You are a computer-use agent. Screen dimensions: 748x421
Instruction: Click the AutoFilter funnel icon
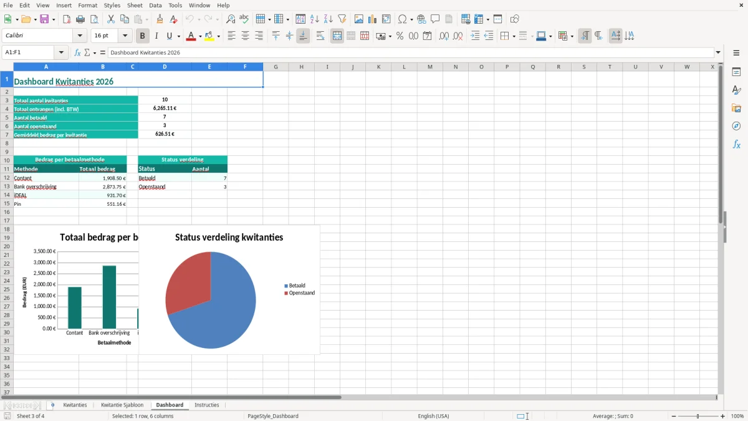click(342, 19)
